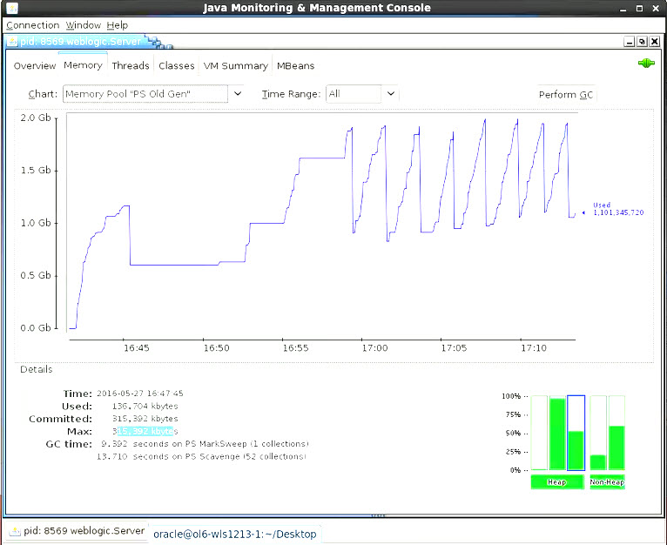Screen dimensions: 667x545
Task: Click the highlighted Max value text
Action: (145, 432)
